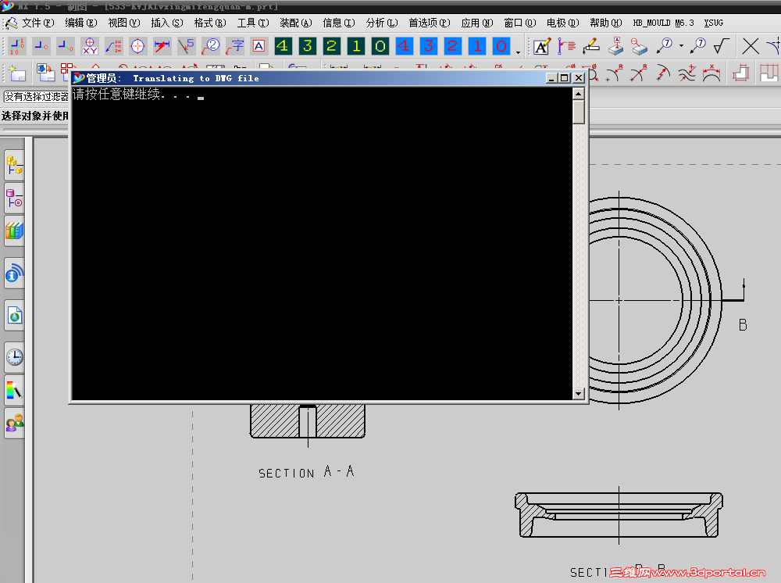Viewport: 781px width, 583px height.
Task: Open the 帮助(H) menu
Action: (x=606, y=23)
